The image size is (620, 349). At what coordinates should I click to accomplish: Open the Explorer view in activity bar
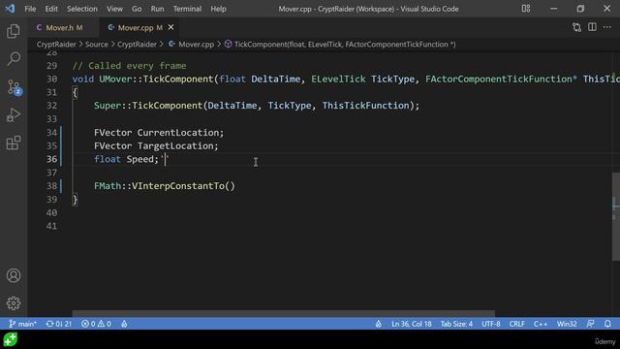tap(14, 31)
